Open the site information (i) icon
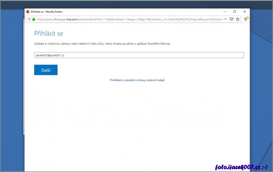This screenshot has width=273, height=172. coord(29,19)
